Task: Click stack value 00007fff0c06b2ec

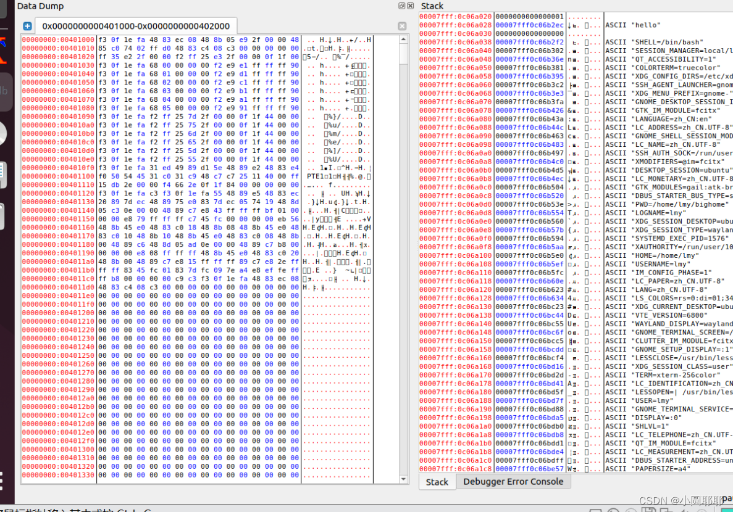Action: pos(530,25)
